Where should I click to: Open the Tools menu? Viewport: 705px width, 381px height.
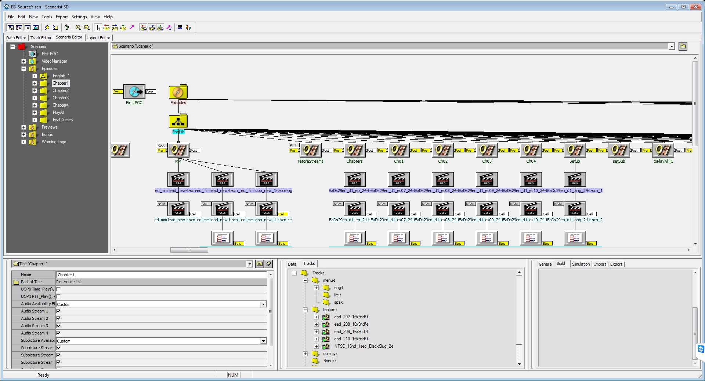click(x=46, y=17)
